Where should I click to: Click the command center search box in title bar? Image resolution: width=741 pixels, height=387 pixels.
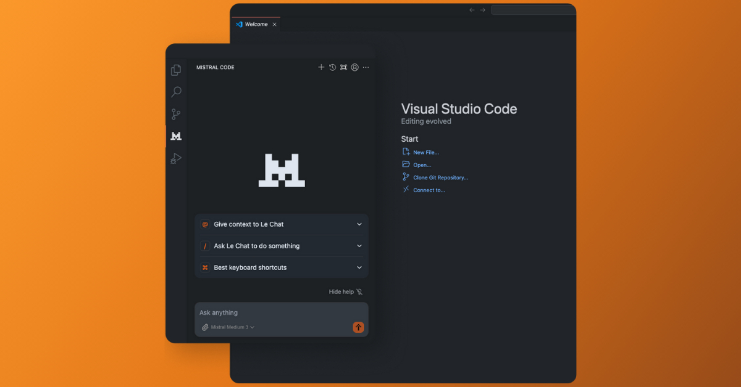coord(534,10)
